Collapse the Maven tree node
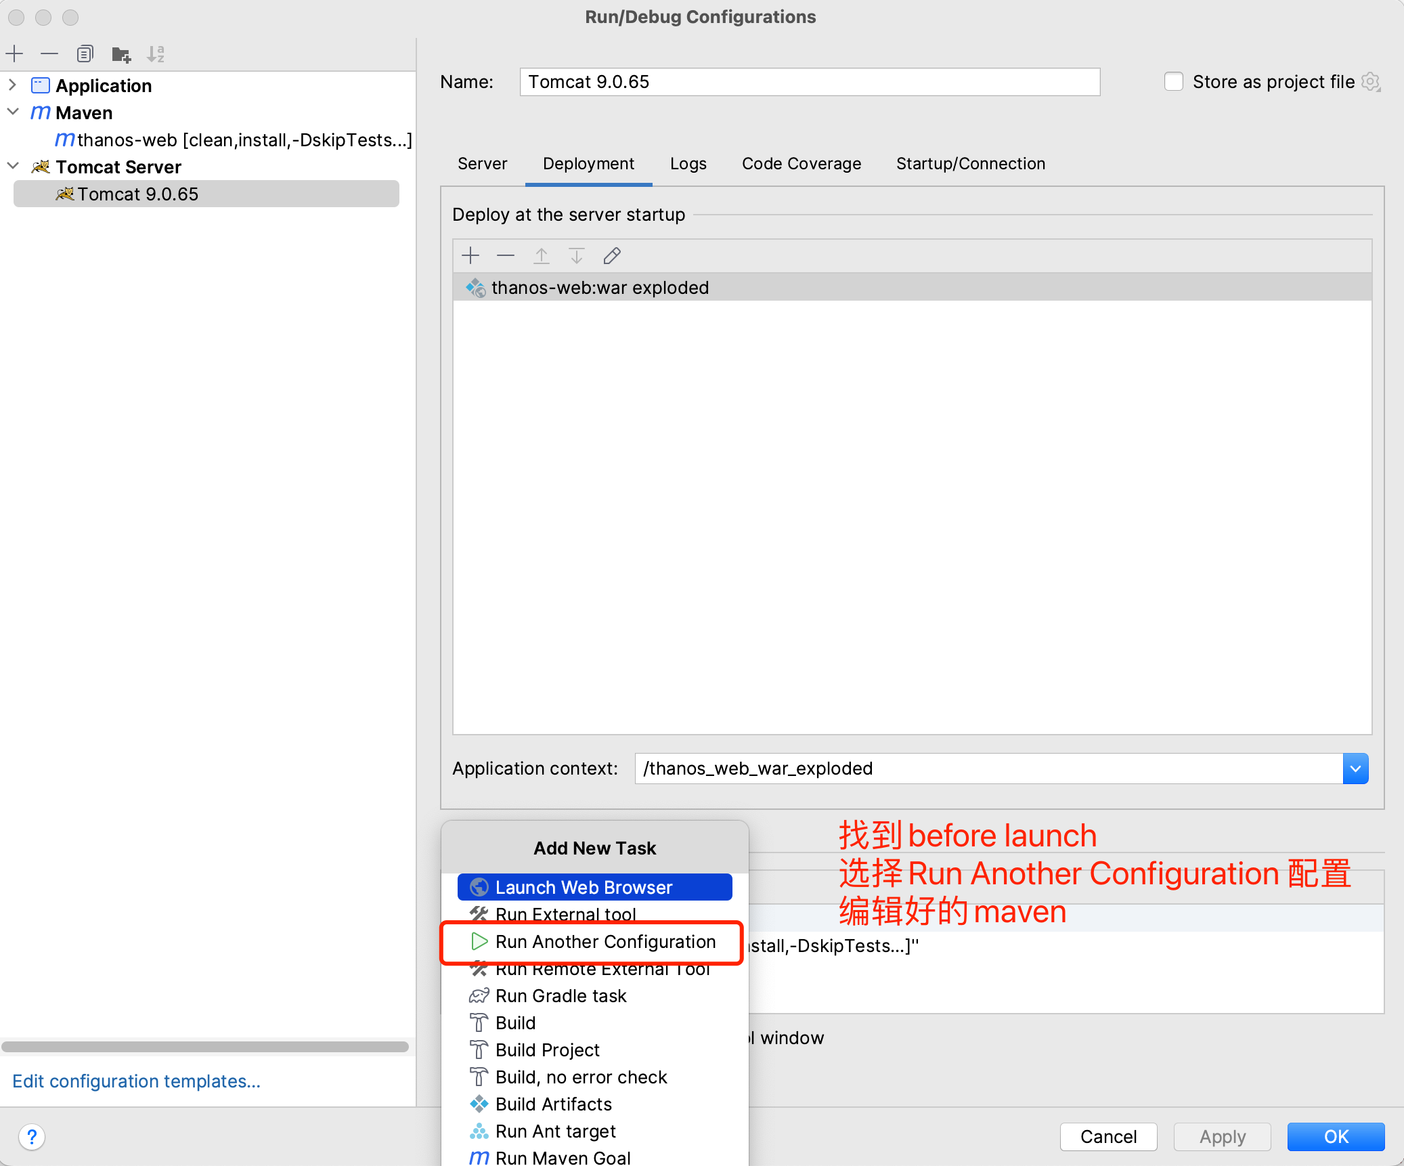1404x1166 pixels. pos(12,112)
